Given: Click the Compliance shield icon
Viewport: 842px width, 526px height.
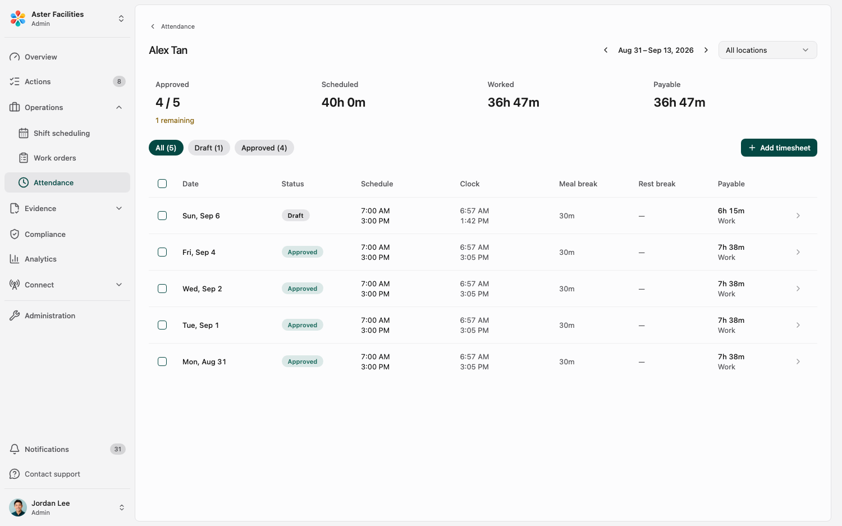Looking at the screenshot, I should click(x=15, y=234).
